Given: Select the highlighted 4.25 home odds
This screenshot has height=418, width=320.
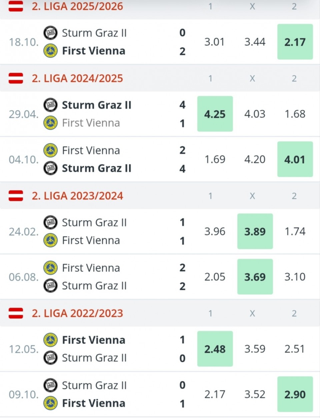Looking at the screenshot, I should pos(215,114).
